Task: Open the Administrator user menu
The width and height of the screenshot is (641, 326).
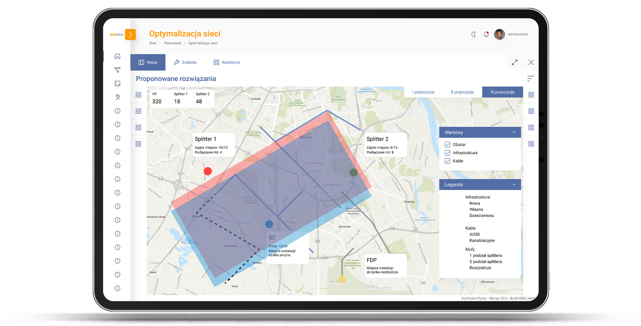Action: coord(512,34)
